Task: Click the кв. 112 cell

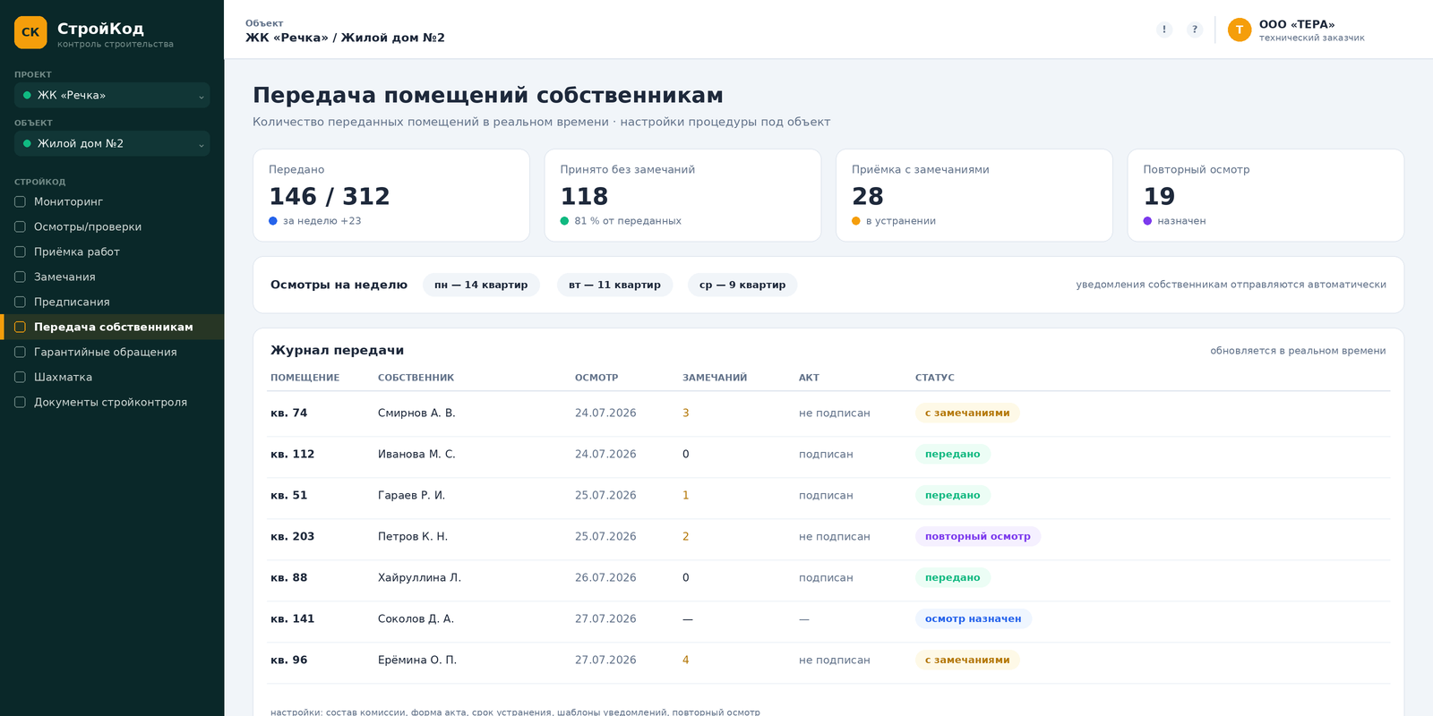Action: 293,454
